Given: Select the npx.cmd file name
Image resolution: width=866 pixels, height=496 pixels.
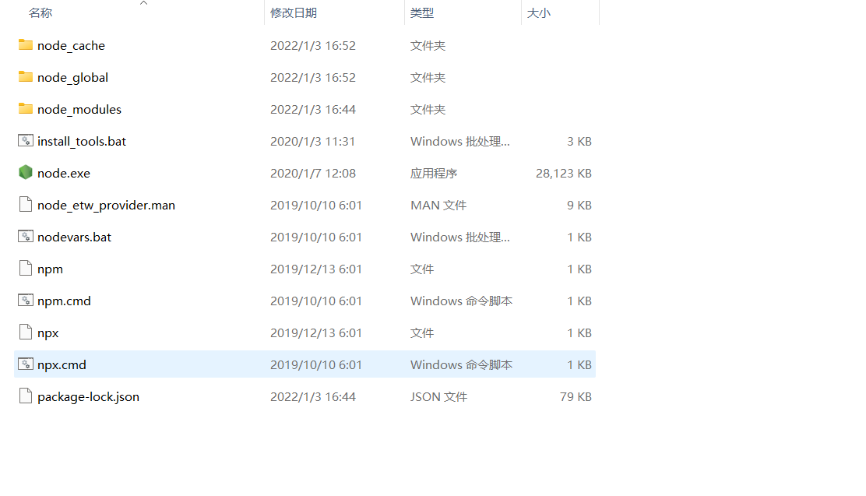Looking at the screenshot, I should point(62,365).
